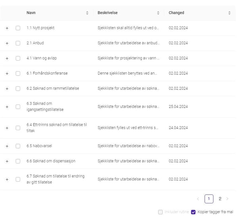Viewport: 238px width, 222px height.
Task: Expand the 6.1 Forhåndskonferanse row
Action: coord(7,73)
